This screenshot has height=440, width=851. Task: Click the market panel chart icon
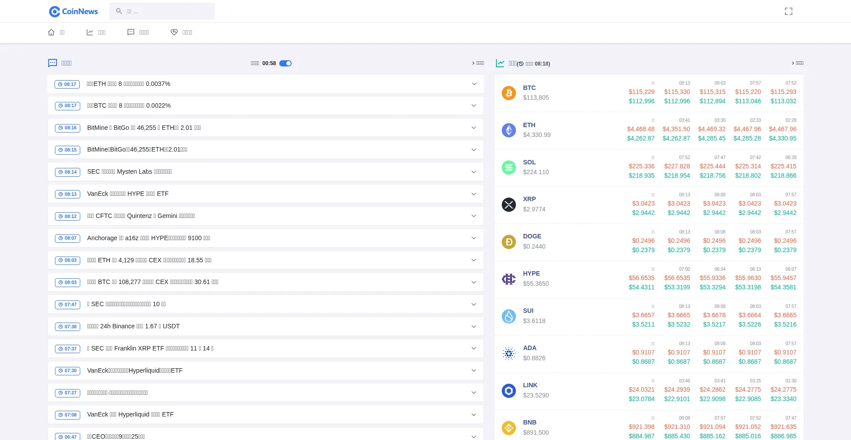tap(500, 63)
